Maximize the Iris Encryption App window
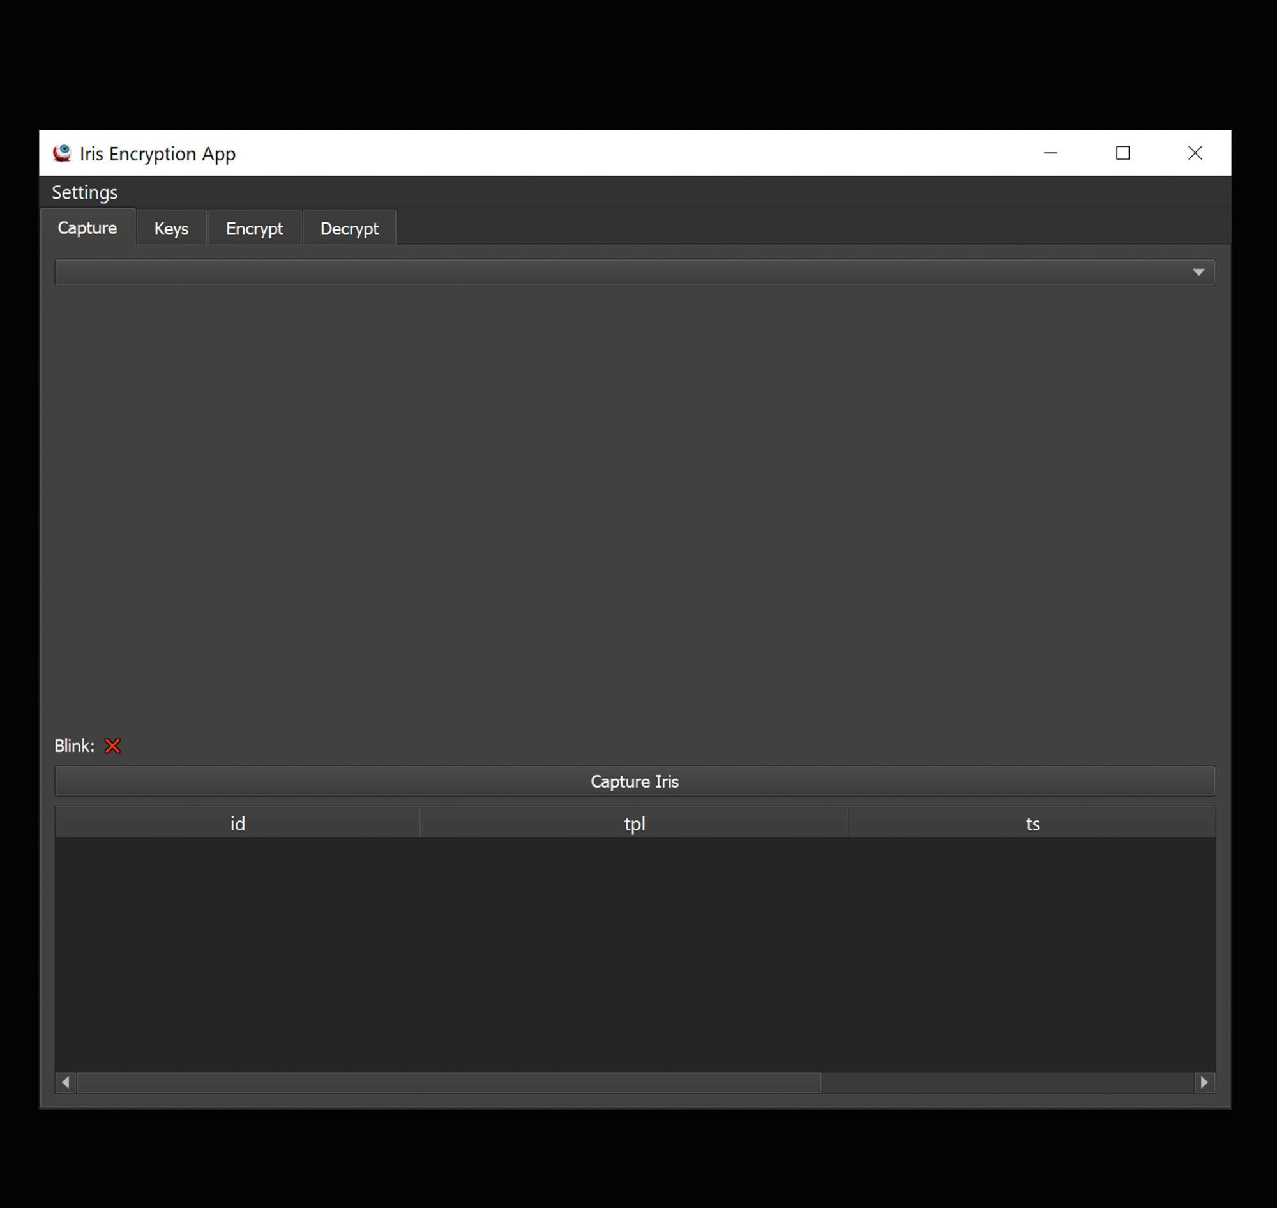This screenshot has width=1277, height=1208. click(1123, 153)
